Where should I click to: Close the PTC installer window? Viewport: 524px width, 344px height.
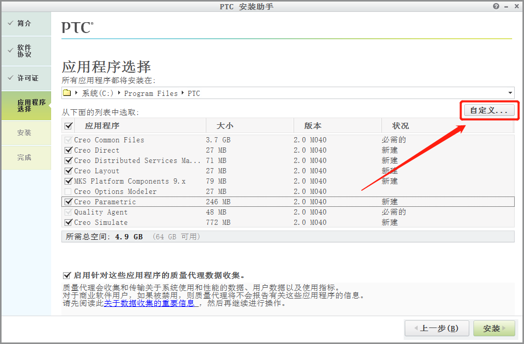click(516, 6)
